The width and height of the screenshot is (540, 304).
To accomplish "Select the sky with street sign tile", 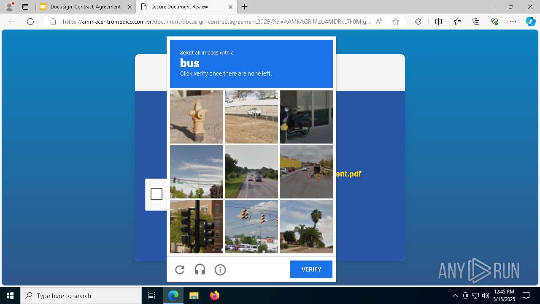I will 197,172.
